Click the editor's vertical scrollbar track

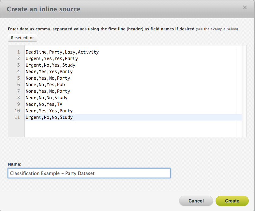239,91
